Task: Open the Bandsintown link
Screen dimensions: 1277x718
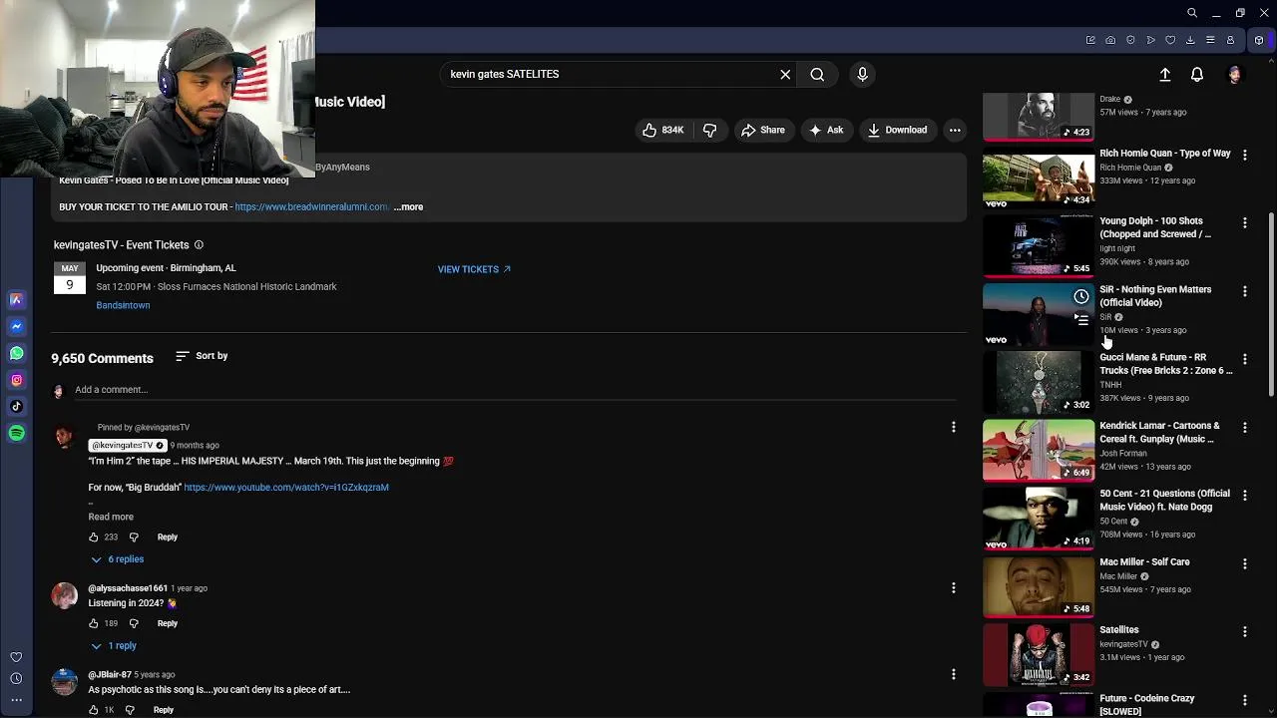Action: pos(123,305)
